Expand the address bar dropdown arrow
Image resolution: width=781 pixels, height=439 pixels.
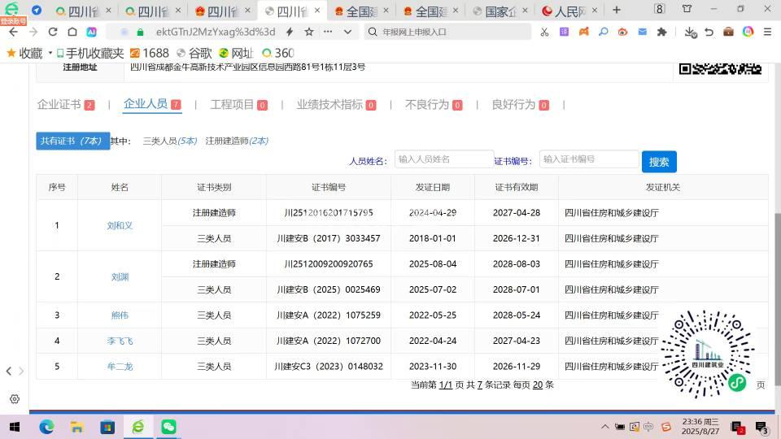(x=348, y=32)
